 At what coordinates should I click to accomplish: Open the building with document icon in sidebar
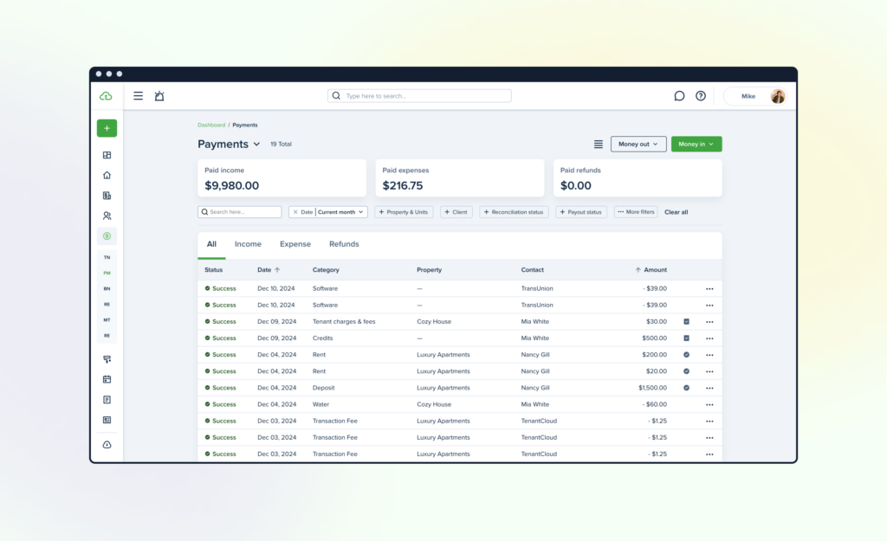coord(107,196)
